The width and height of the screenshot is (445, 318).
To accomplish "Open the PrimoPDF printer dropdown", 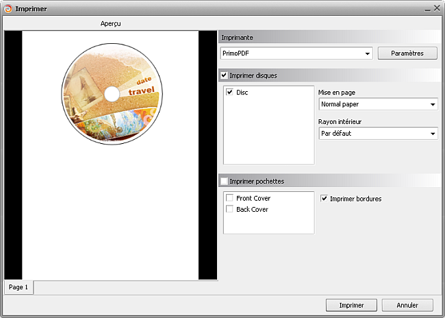I will click(x=296, y=53).
